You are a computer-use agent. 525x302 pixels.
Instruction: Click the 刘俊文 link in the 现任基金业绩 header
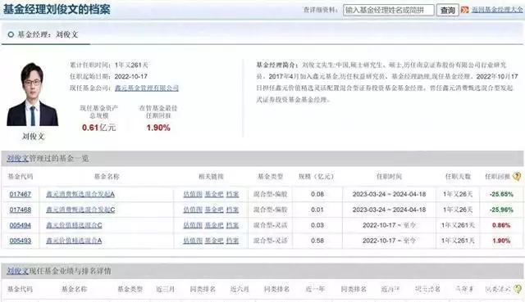tap(18, 271)
